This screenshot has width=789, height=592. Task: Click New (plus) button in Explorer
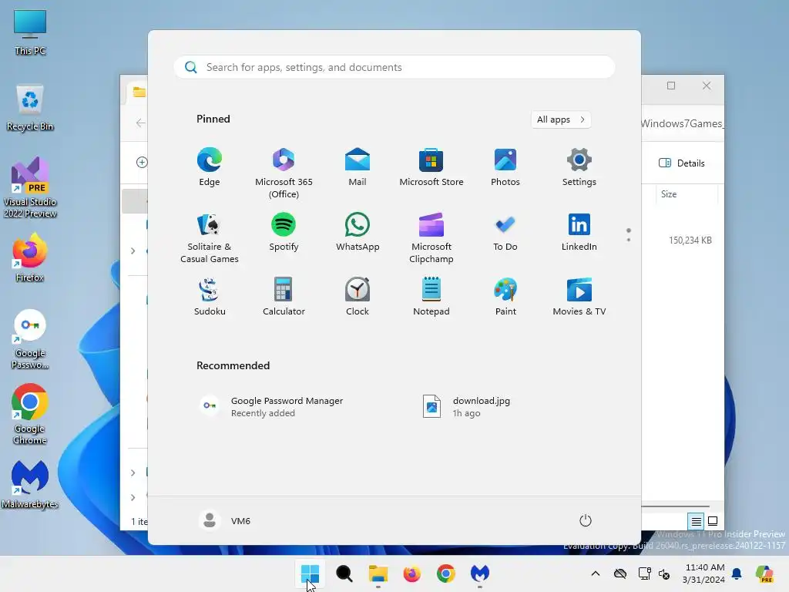click(x=142, y=162)
